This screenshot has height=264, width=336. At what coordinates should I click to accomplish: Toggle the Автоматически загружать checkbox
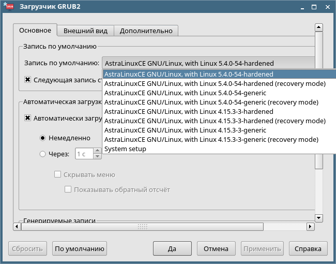click(x=27, y=118)
